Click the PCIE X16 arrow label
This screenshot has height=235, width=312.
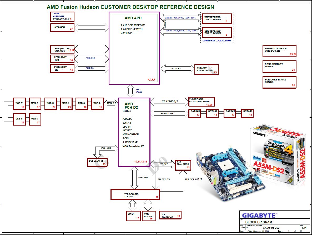tap(90, 58)
